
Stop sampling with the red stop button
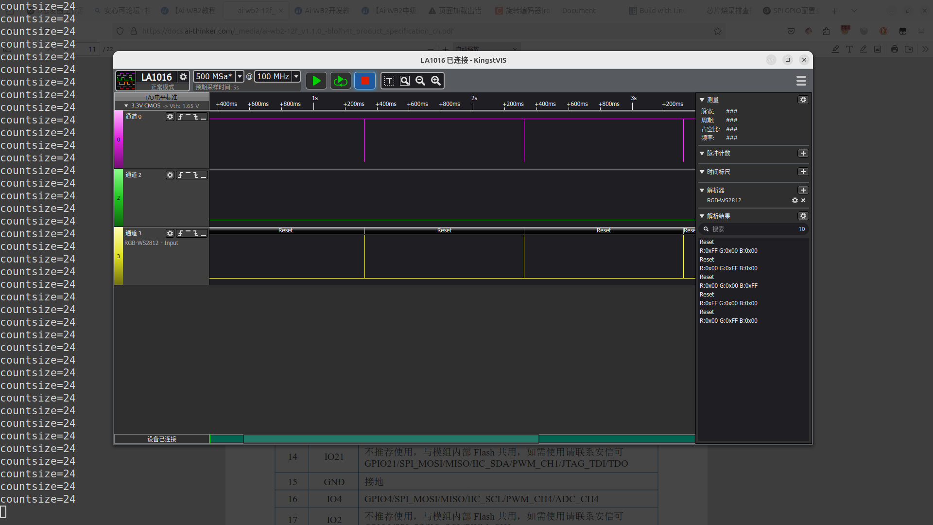[365, 81]
